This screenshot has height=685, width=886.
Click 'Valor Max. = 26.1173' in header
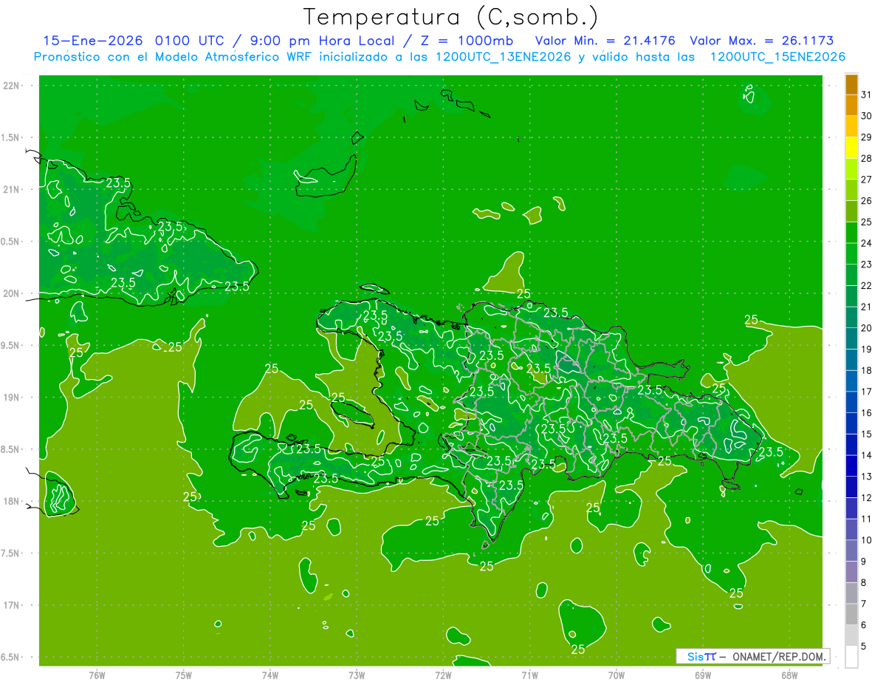coord(762,41)
